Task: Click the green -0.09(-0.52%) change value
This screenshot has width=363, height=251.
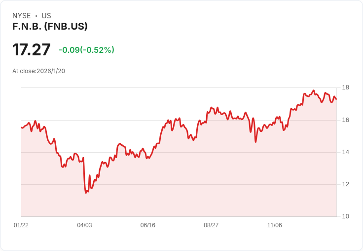Action: click(86, 50)
